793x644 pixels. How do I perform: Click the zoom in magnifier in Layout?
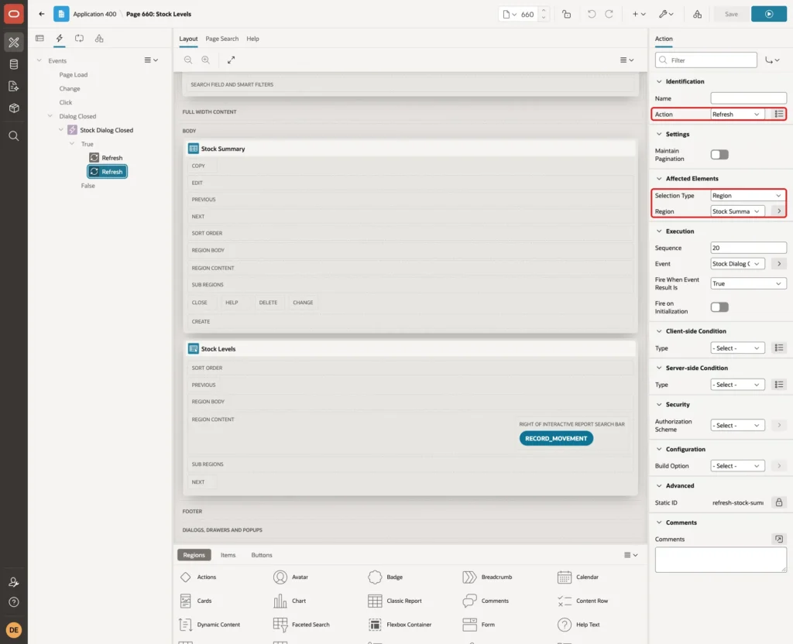coord(206,60)
